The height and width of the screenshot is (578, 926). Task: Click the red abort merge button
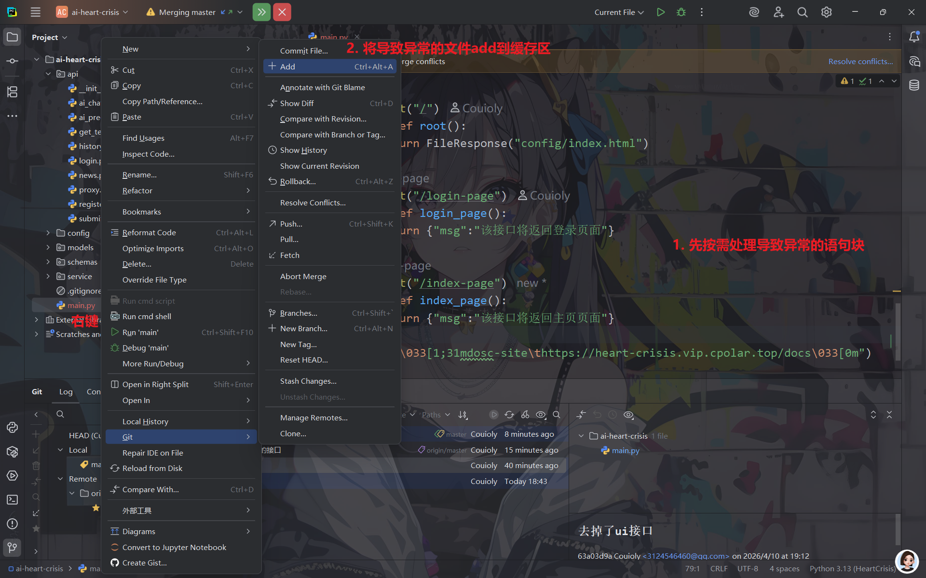point(282,12)
